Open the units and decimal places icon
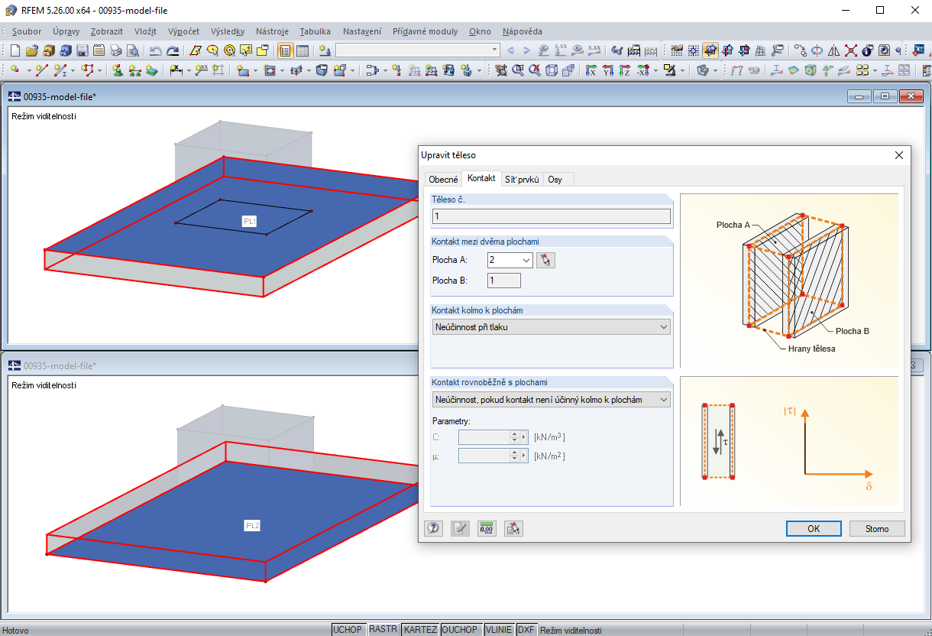Viewport: 932px width, 636px height. point(487,527)
